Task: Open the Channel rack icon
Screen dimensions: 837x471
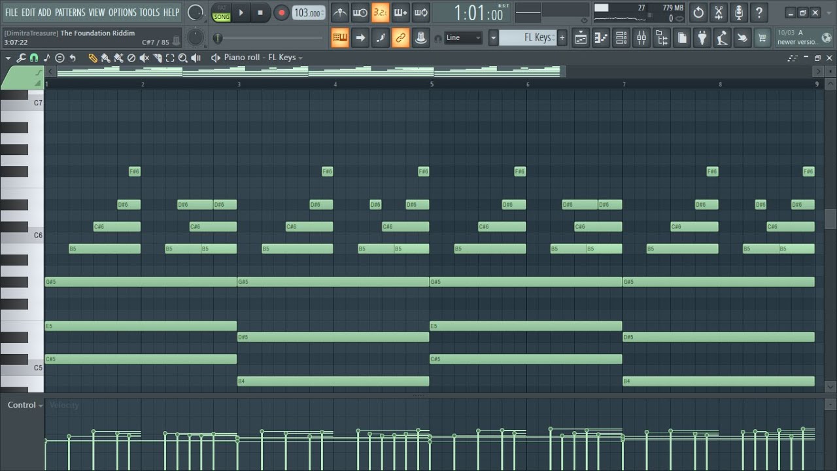Action: click(x=621, y=38)
